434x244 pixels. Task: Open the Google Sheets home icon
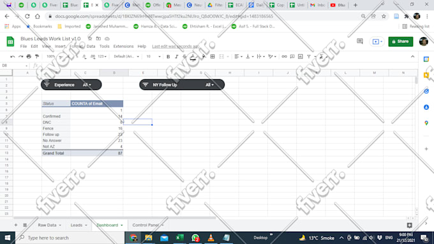10,42
